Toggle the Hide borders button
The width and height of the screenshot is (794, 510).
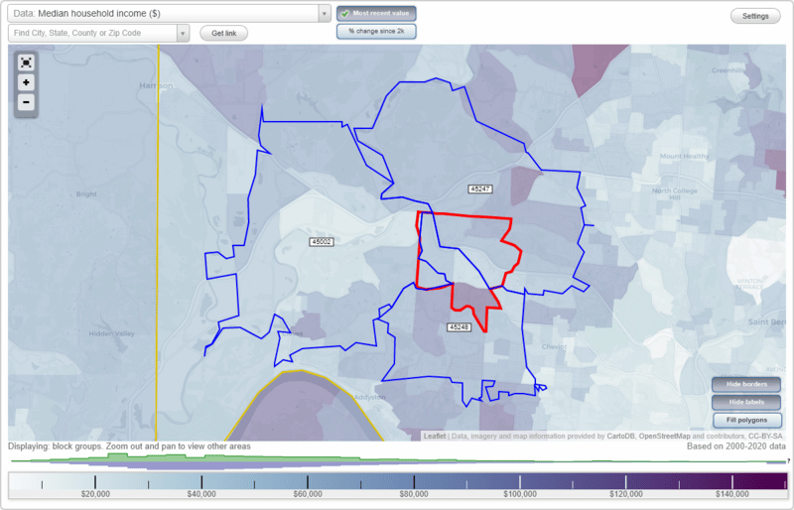pos(746,384)
